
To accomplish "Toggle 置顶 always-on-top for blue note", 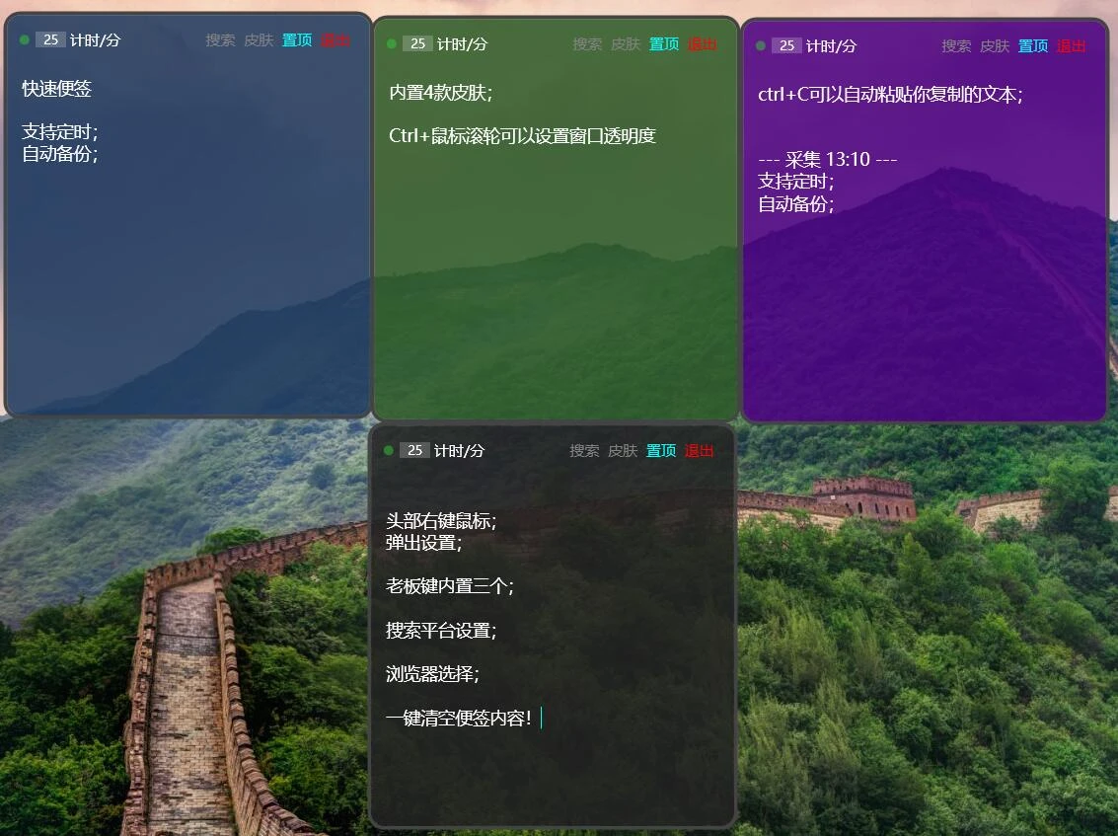I will point(297,39).
